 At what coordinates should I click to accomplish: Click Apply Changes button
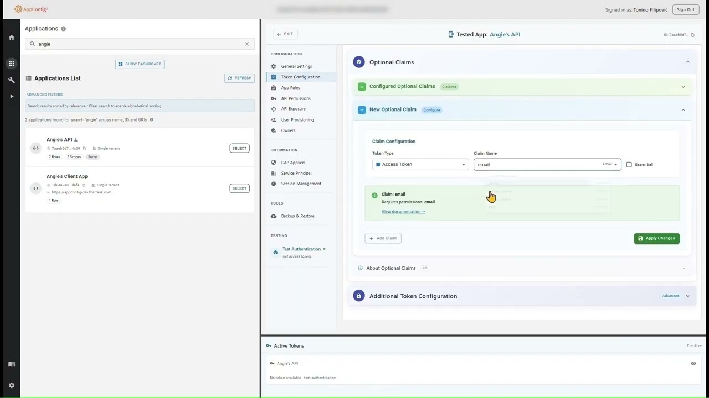click(x=656, y=238)
